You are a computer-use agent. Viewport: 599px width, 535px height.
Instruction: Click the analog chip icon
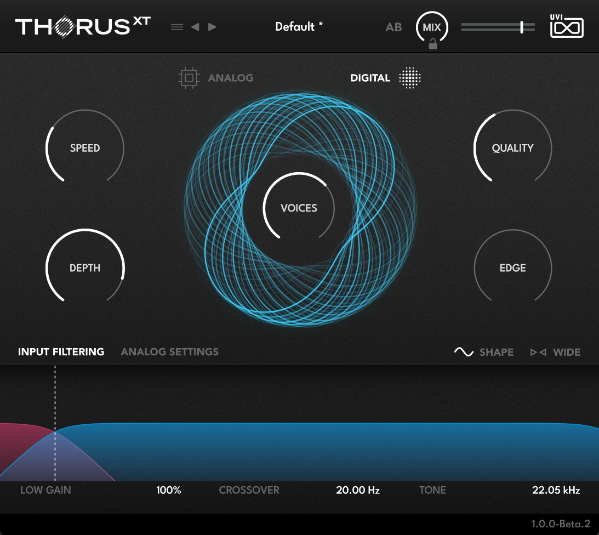coord(189,78)
